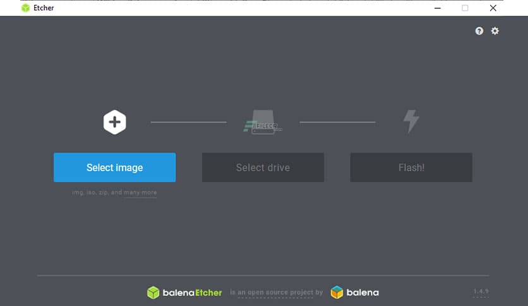Open the 'an open source project' link

point(275,293)
